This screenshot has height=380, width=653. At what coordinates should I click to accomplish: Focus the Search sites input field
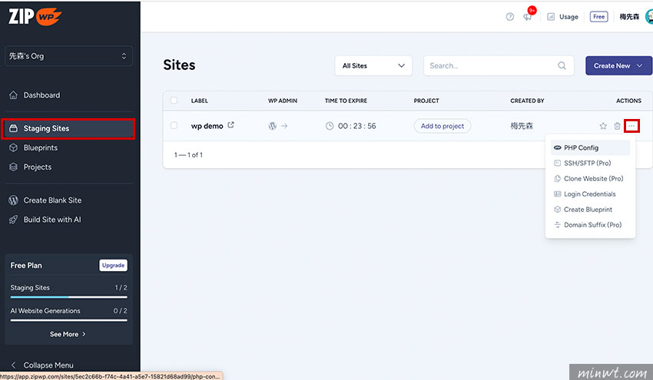[499, 66]
